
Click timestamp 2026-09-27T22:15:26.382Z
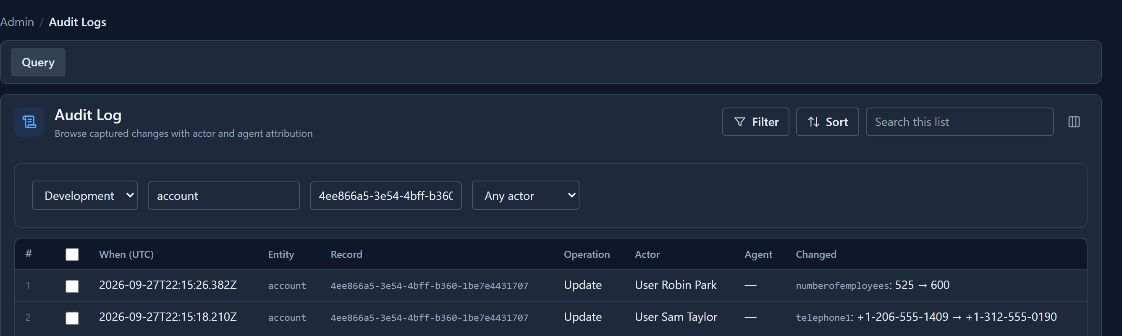click(168, 285)
